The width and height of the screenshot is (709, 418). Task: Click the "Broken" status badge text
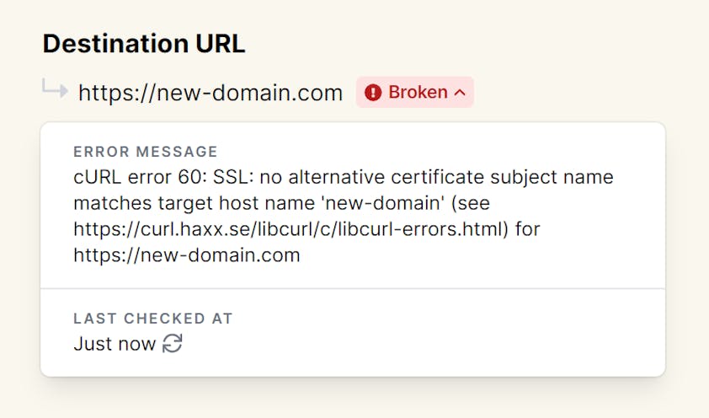[x=418, y=93]
